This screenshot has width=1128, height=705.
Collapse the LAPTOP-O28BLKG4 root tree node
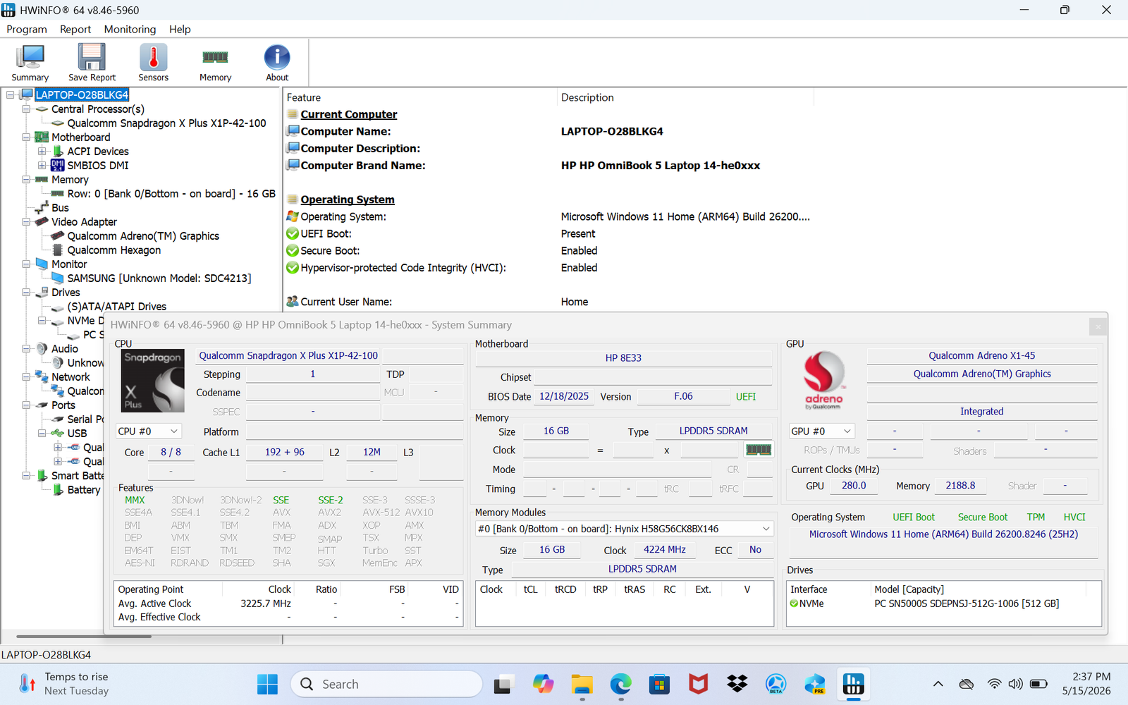pos(11,94)
